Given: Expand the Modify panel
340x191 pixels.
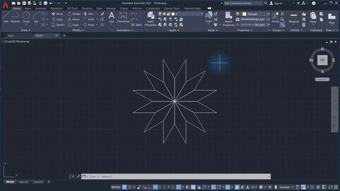Looking at the screenshot, I should point(78,30).
